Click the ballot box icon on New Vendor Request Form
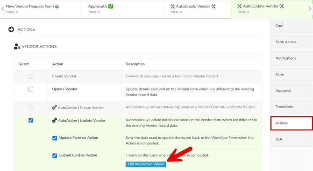Image resolution: width=313 pixels, height=171 pixels. pyautogui.click(x=57, y=7)
